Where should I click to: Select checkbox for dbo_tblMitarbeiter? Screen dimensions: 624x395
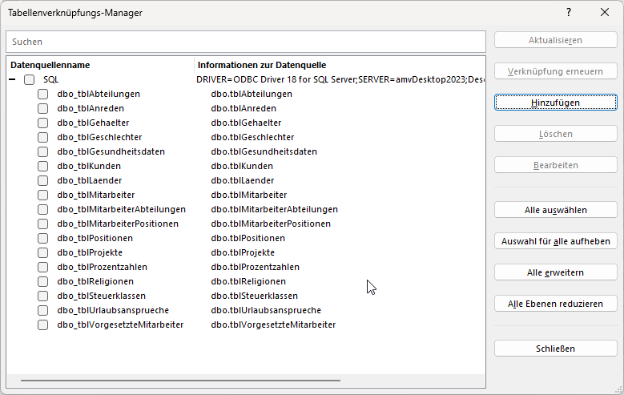point(43,195)
